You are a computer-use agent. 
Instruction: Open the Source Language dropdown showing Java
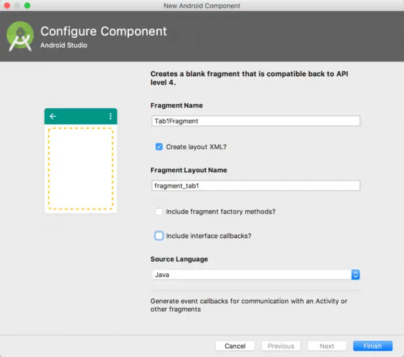pos(256,274)
